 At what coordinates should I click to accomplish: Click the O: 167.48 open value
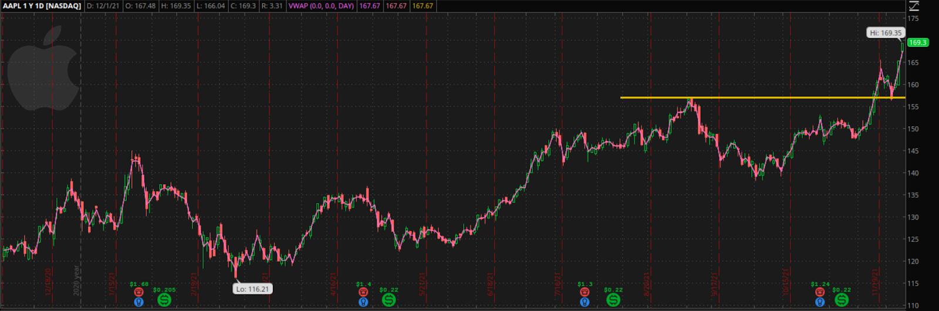tap(141, 6)
